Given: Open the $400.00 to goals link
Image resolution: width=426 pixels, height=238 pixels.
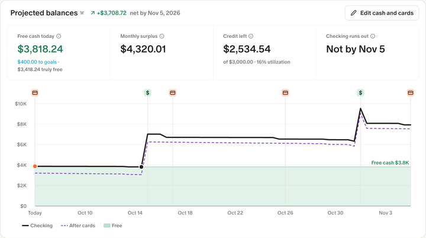Looking at the screenshot, I should pos(37,62).
